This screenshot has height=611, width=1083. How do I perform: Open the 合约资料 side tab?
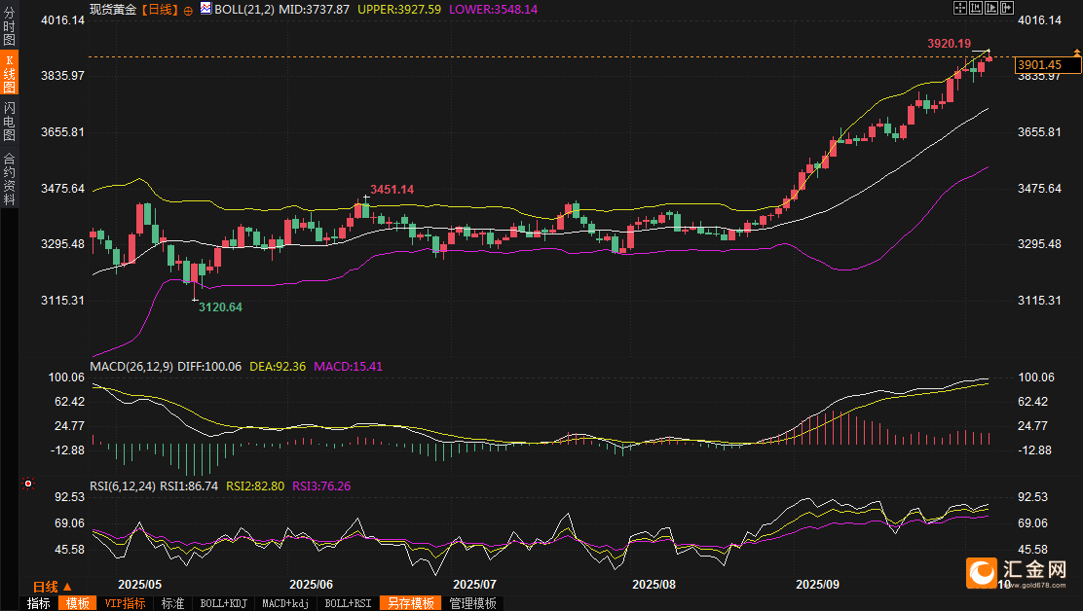coord(9,178)
